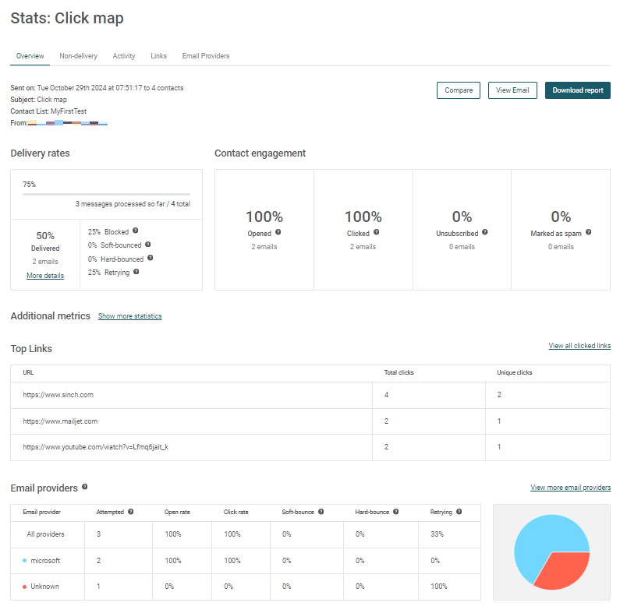This screenshot has height=606, width=620.
Task: Click the View Email button
Action: pyautogui.click(x=512, y=90)
